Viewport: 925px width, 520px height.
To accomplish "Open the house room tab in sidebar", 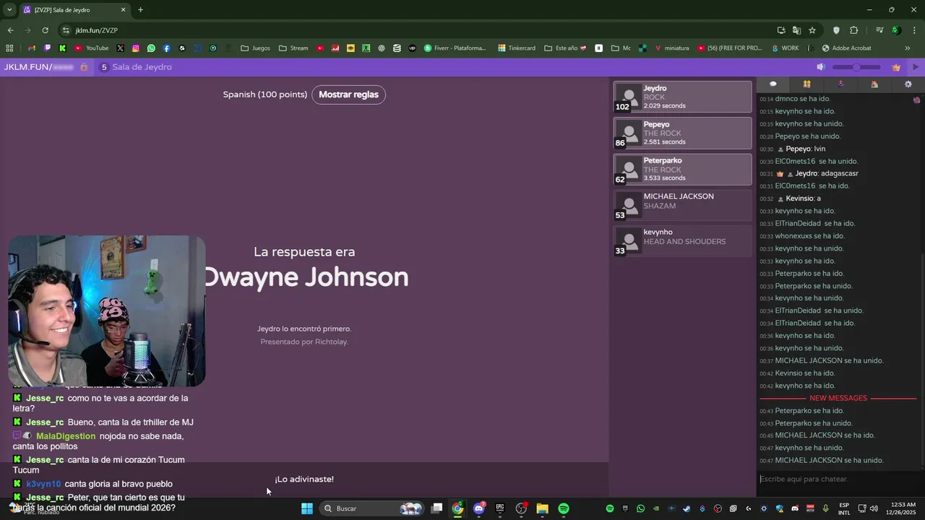I will point(874,84).
